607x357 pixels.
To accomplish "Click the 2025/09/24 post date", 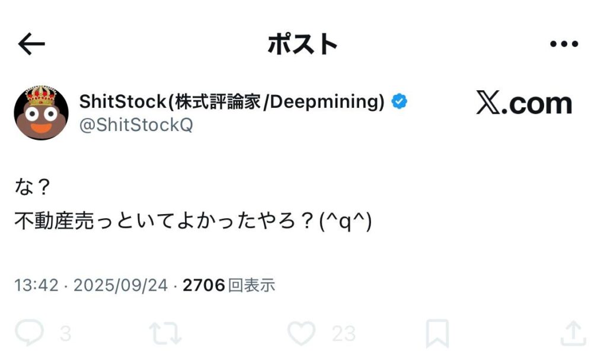I will pos(121,285).
